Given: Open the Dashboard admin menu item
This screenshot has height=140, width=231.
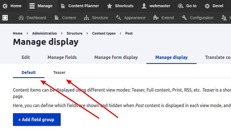Looking at the screenshot, I should (32, 18).
